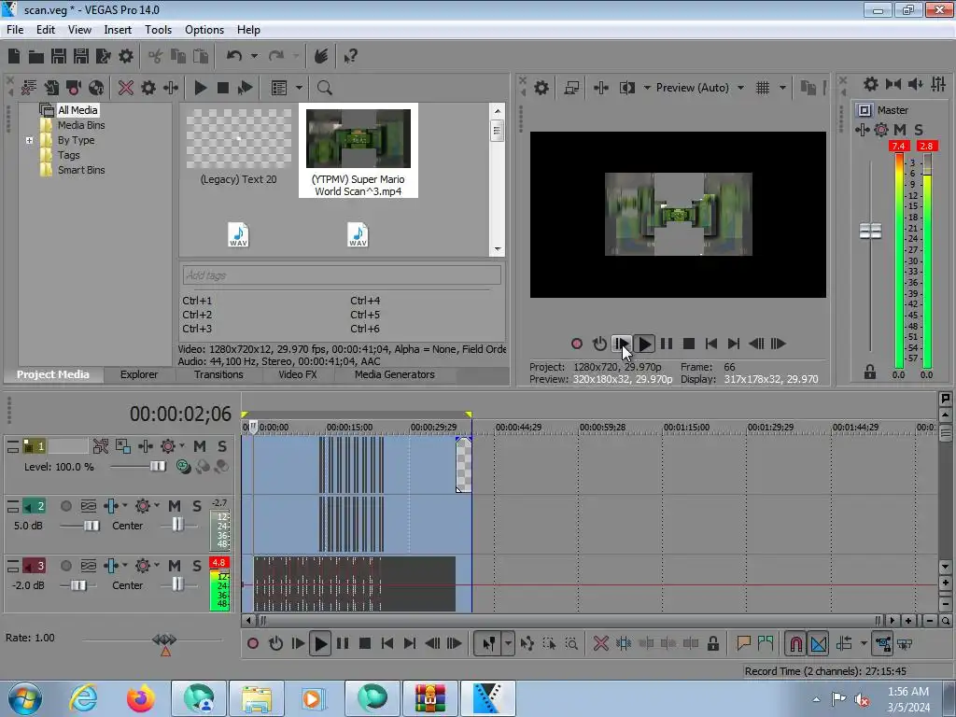Screen dimensions: 956x717
Task: Solo video track 1
Action: point(222,446)
